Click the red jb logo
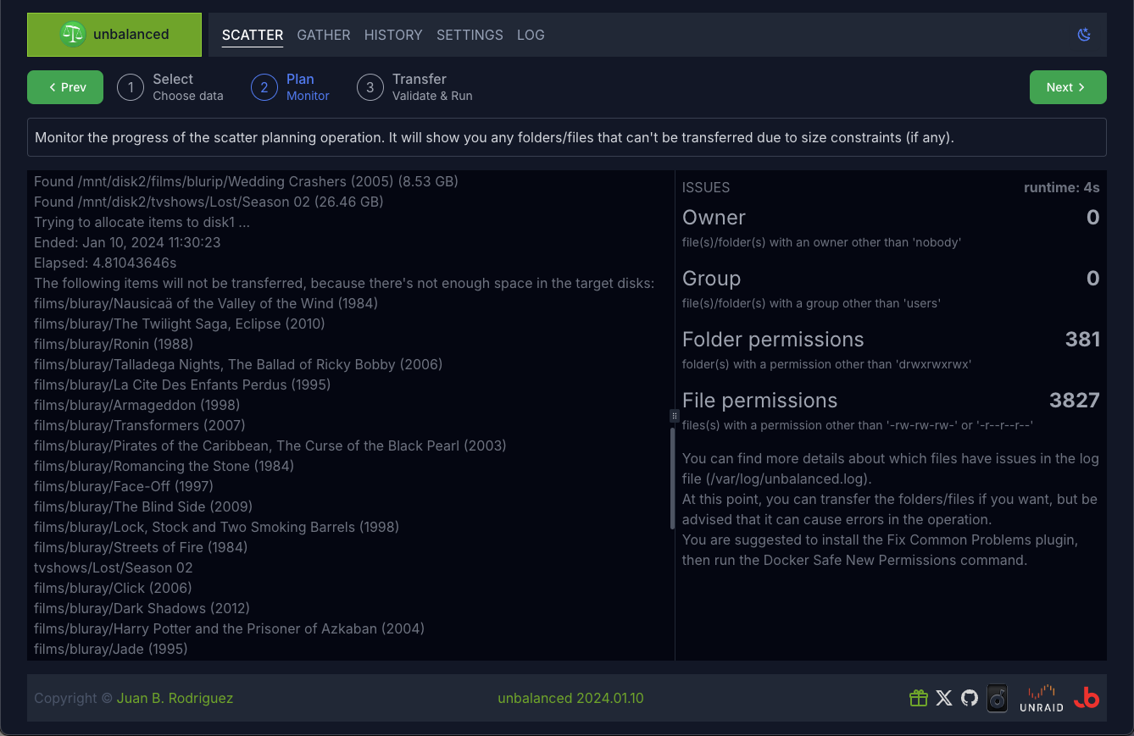The height and width of the screenshot is (736, 1134). click(x=1086, y=698)
